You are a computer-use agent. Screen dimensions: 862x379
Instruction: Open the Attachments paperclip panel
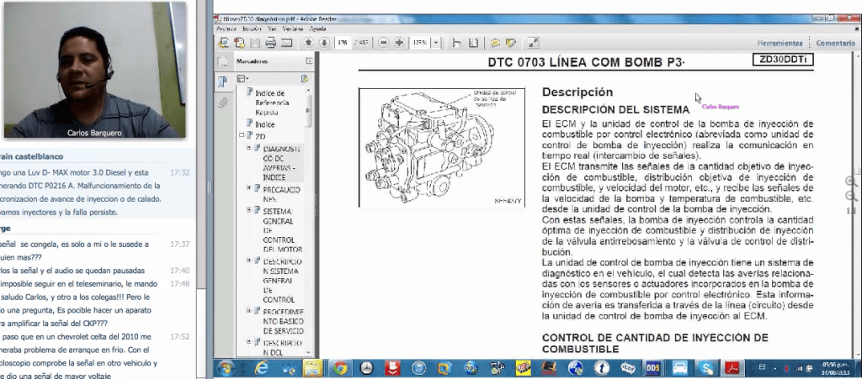(223, 103)
